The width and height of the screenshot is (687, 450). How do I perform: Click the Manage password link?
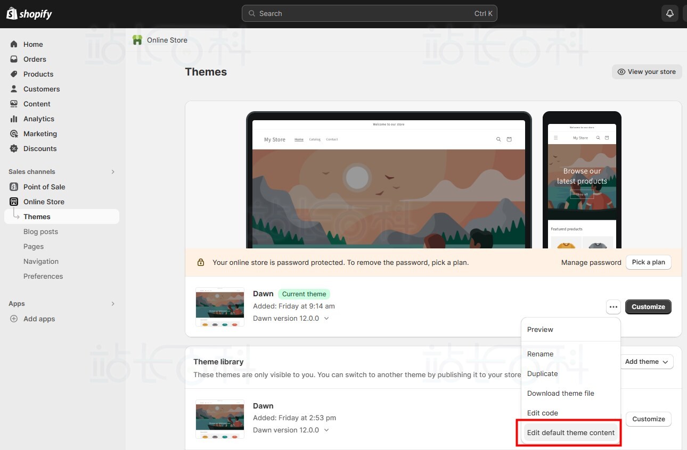coord(591,262)
